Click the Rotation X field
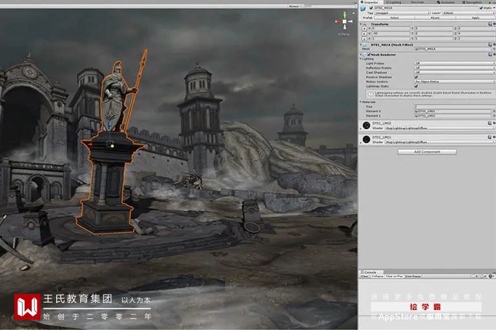 point(391,34)
